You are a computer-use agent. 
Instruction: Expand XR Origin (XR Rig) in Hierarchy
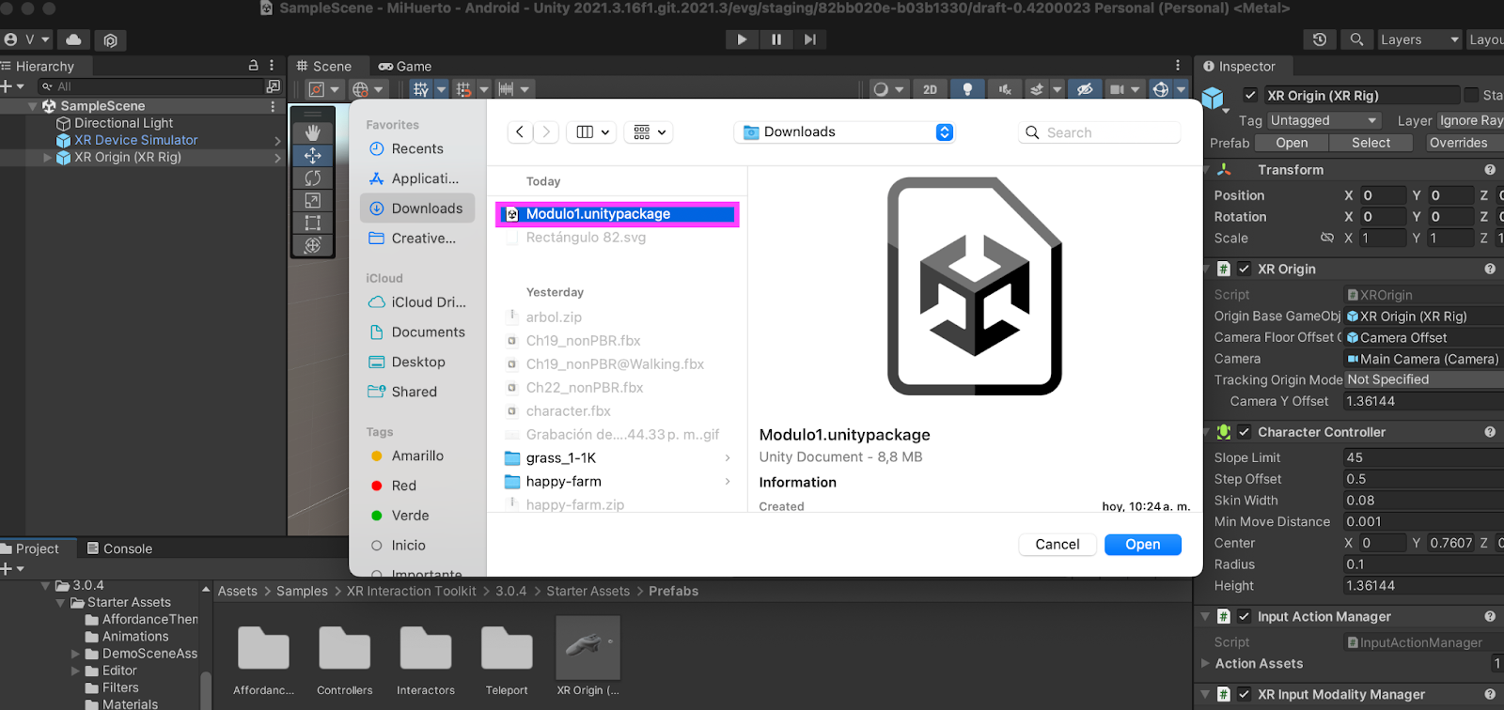pyautogui.click(x=48, y=158)
